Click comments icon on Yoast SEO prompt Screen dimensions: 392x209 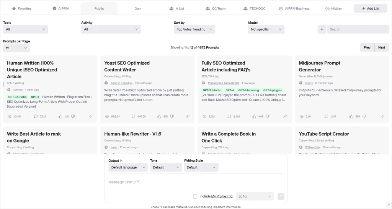pos(133,117)
